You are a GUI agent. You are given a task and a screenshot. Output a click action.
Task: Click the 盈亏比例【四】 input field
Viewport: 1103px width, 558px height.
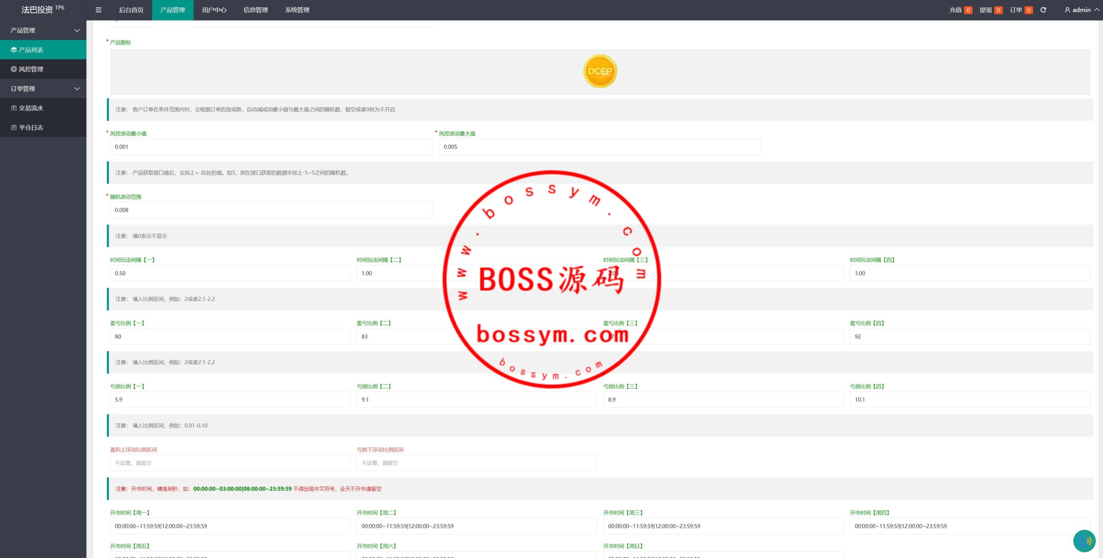pyautogui.click(x=970, y=336)
